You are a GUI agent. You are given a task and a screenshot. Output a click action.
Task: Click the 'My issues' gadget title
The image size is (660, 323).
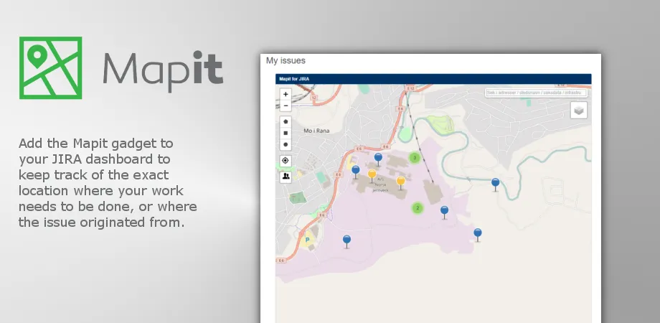tap(286, 60)
